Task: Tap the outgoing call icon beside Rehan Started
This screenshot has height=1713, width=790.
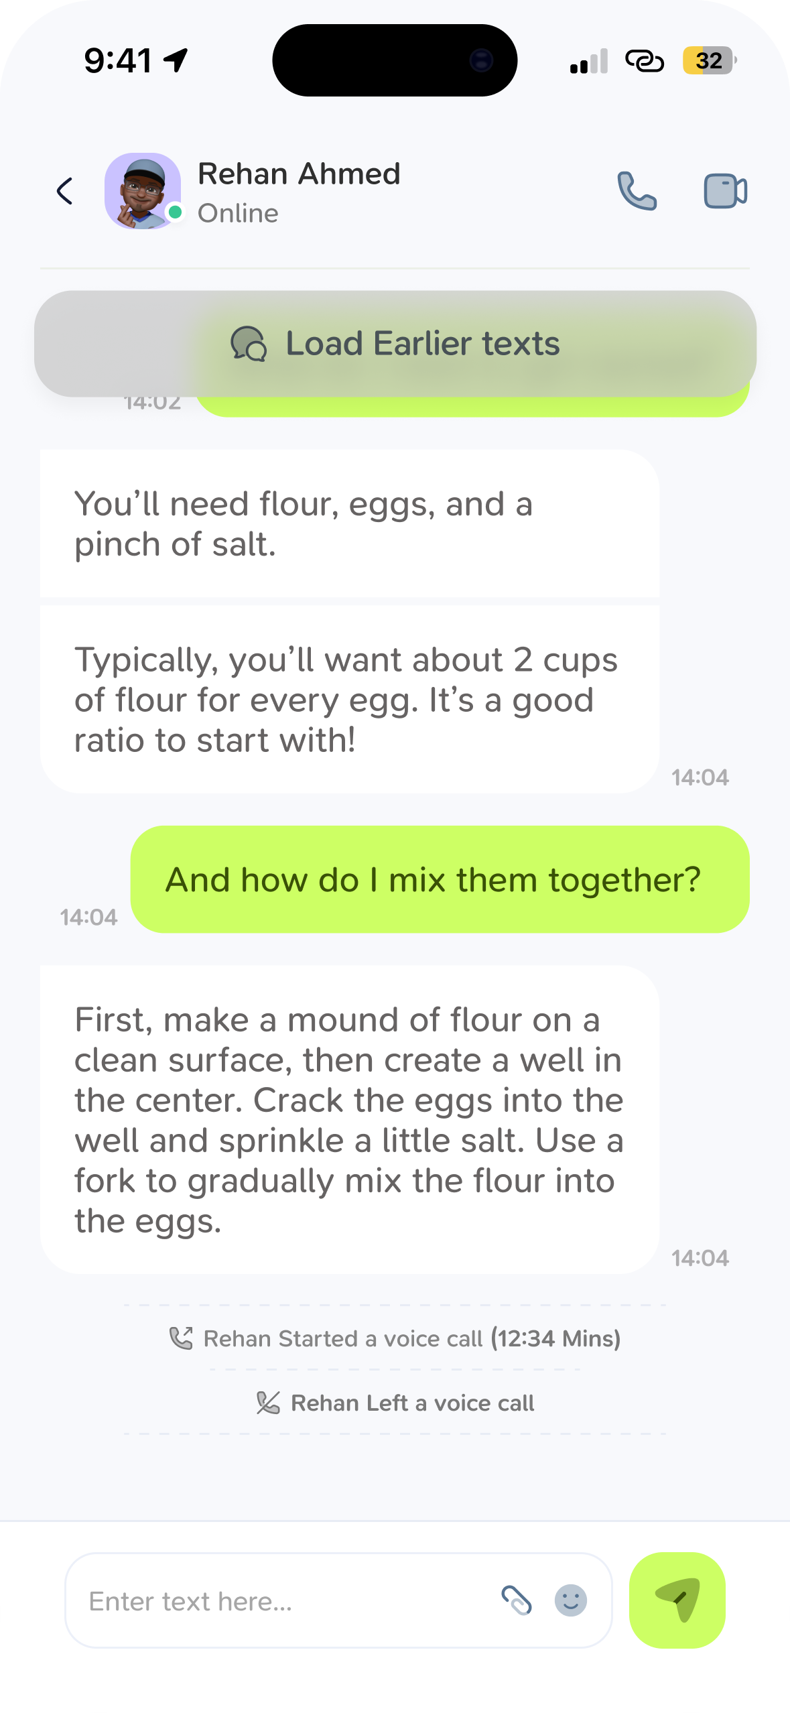Action: pyautogui.click(x=181, y=1338)
